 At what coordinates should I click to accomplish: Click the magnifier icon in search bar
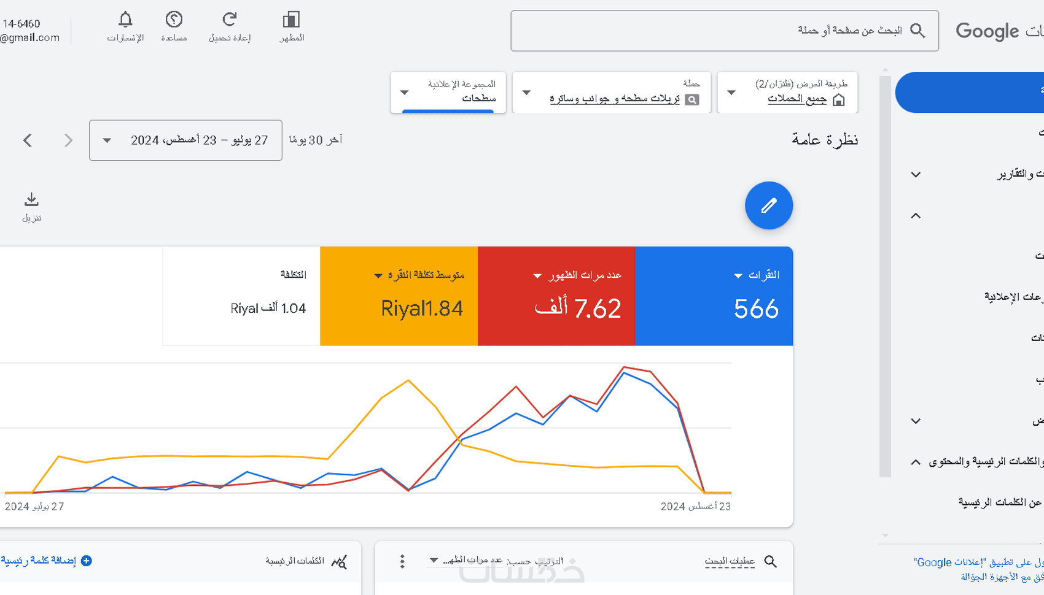[x=917, y=31]
